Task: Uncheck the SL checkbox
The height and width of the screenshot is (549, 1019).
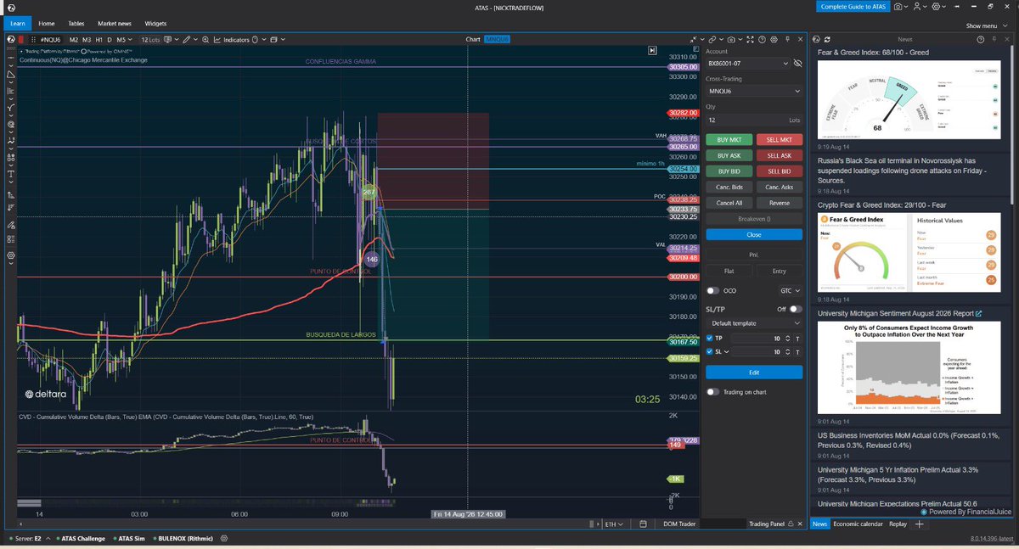Action: point(710,351)
